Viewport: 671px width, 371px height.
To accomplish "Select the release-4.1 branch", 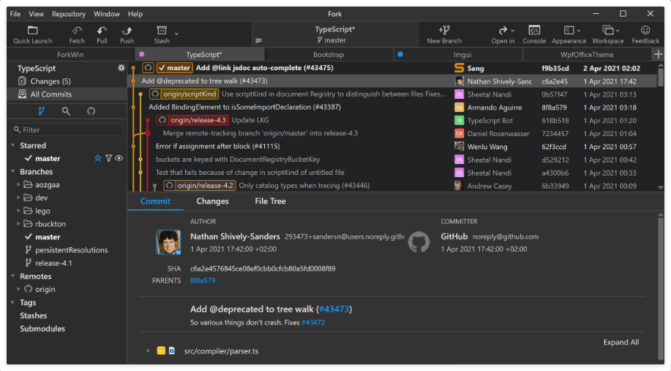I will [x=53, y=263].
